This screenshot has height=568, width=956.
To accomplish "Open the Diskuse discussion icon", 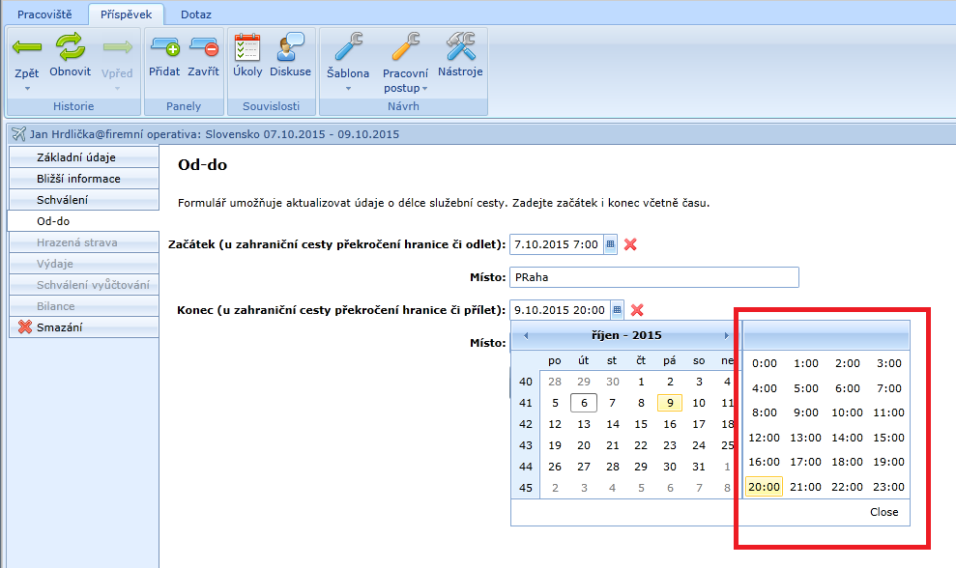I will 290,47.
